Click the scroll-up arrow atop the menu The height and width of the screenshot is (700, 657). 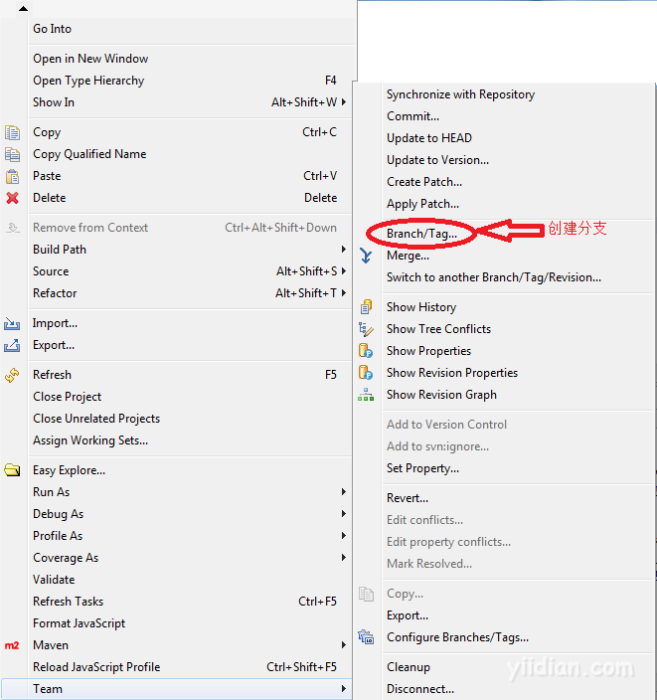coord(23,9)
